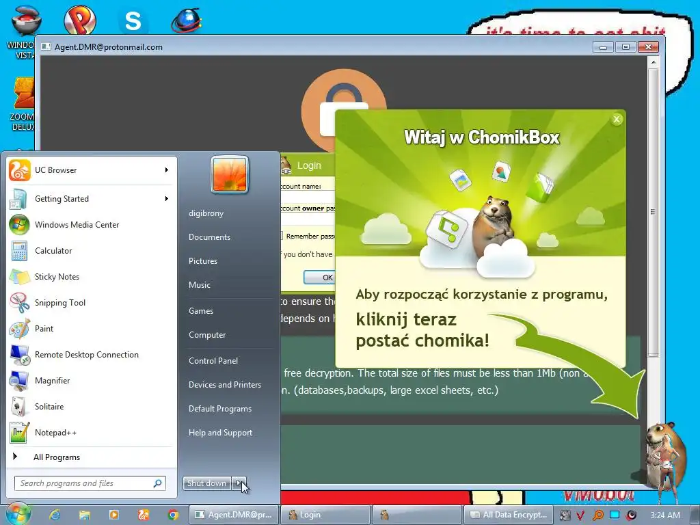Click the ransom window vertical scrollbar
This screenshot has width=700, height=525.
point(653,212)
